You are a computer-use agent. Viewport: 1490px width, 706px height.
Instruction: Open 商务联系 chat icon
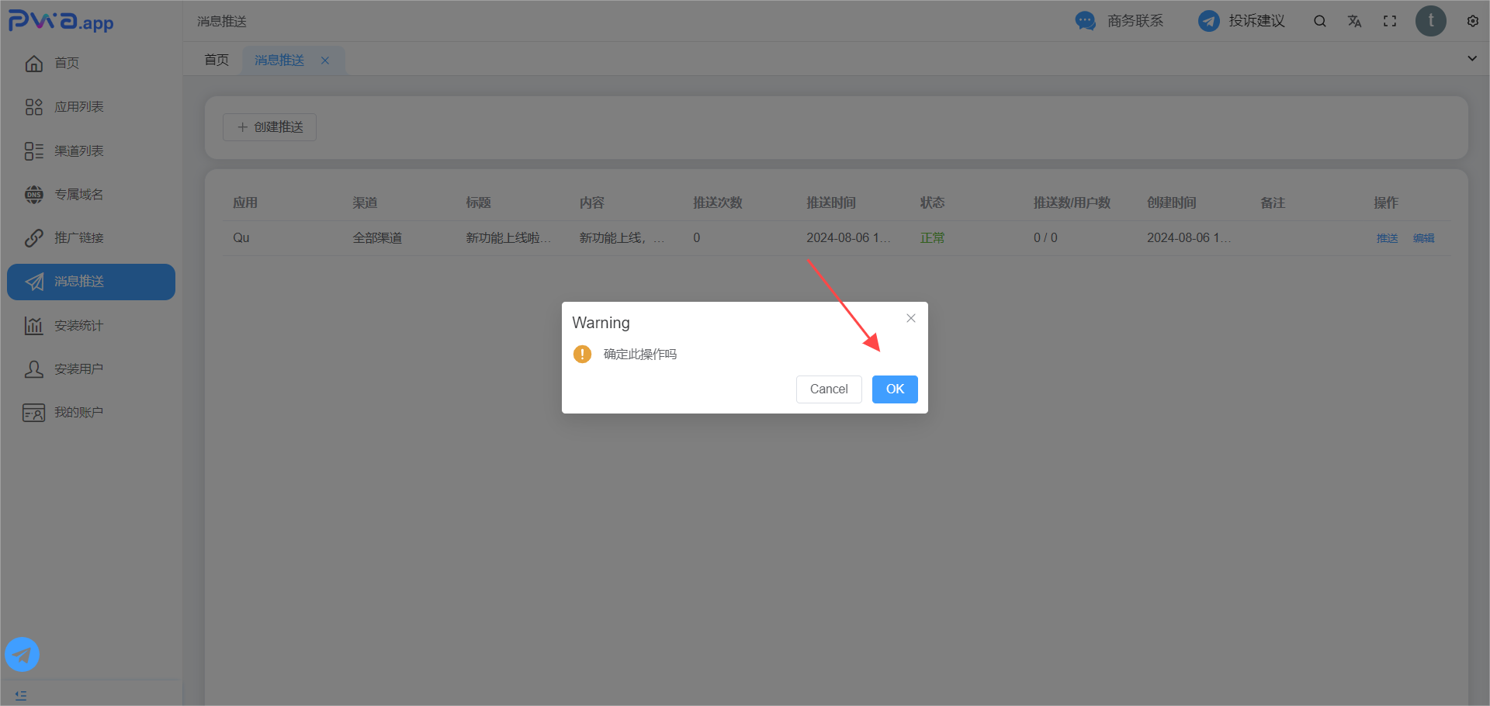coord(1085,21)
